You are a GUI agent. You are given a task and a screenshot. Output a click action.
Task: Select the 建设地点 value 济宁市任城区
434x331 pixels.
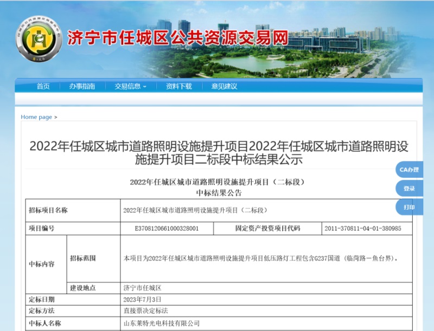tap(142, 288)
